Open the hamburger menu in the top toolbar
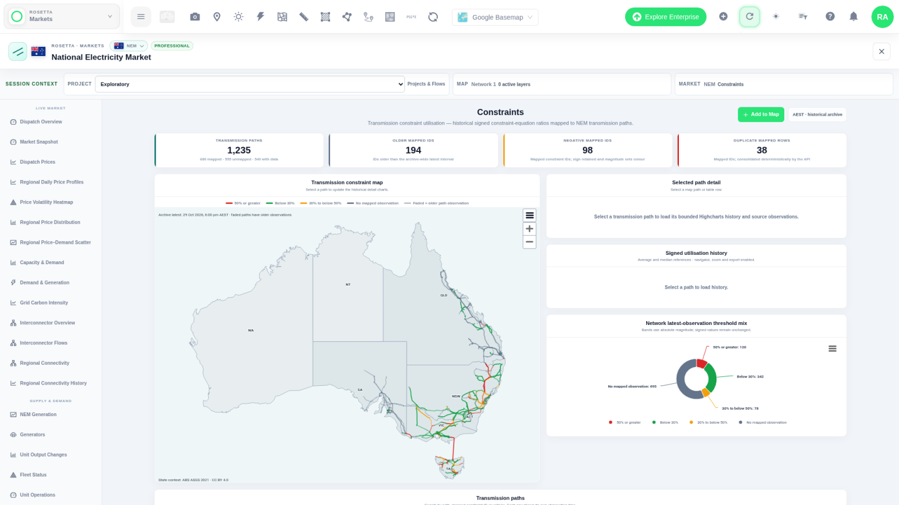Viewport: 899px width, 505px height. 140,17
